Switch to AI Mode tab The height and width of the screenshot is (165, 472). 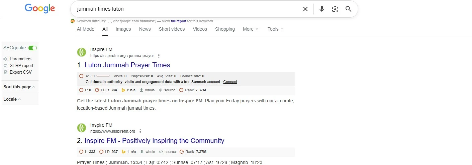click(x=86, y=29)
